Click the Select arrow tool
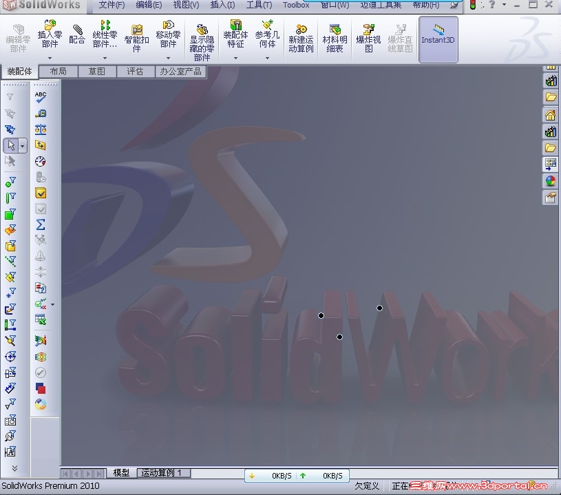The width and height of the screenshot is (561, 495). coord(11,146)
